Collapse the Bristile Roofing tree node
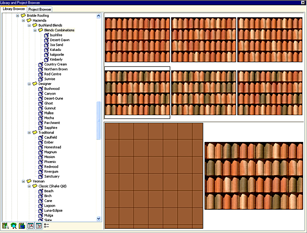The width and height of the screenshot is (307, 233). click(x=18, y=16)
